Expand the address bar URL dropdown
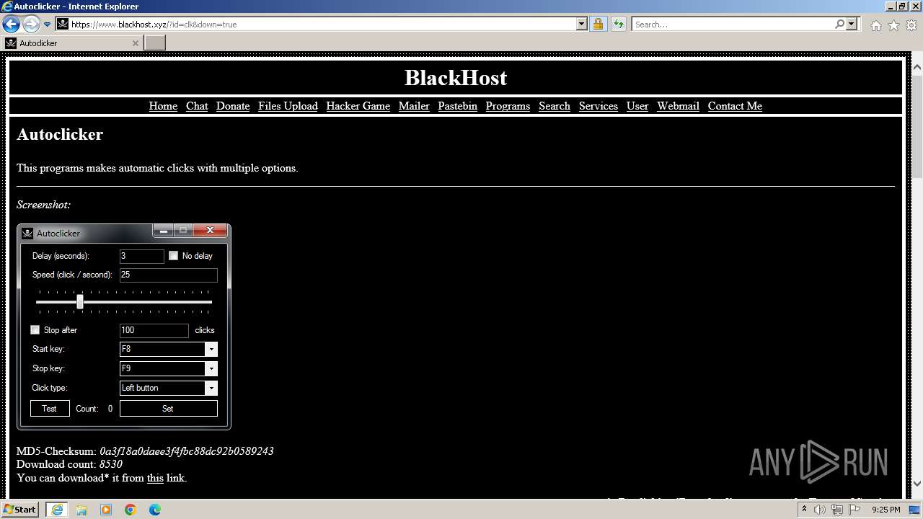 582,24
